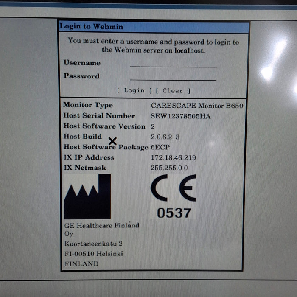Click the 'Monitor Type' label

click(x=88, y=105)
